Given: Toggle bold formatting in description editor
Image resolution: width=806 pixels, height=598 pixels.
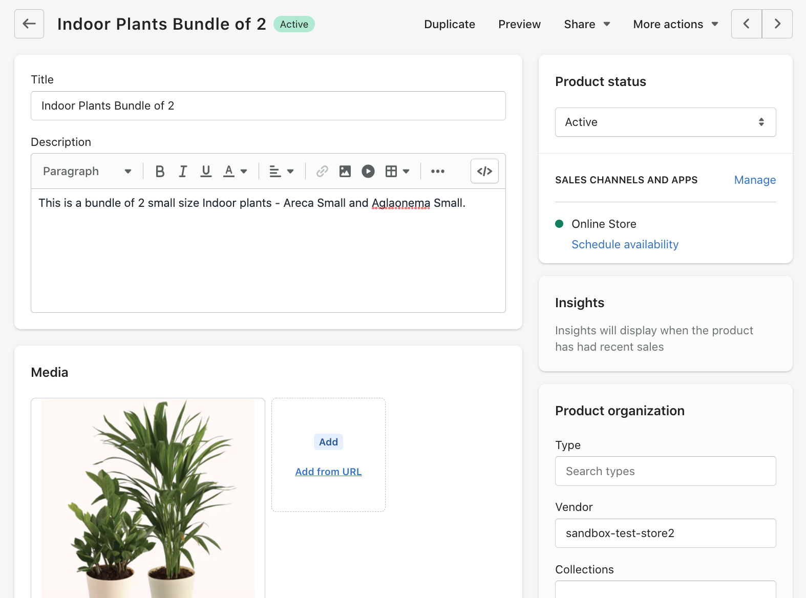Looking at the screenshot, I should [160, 172].
